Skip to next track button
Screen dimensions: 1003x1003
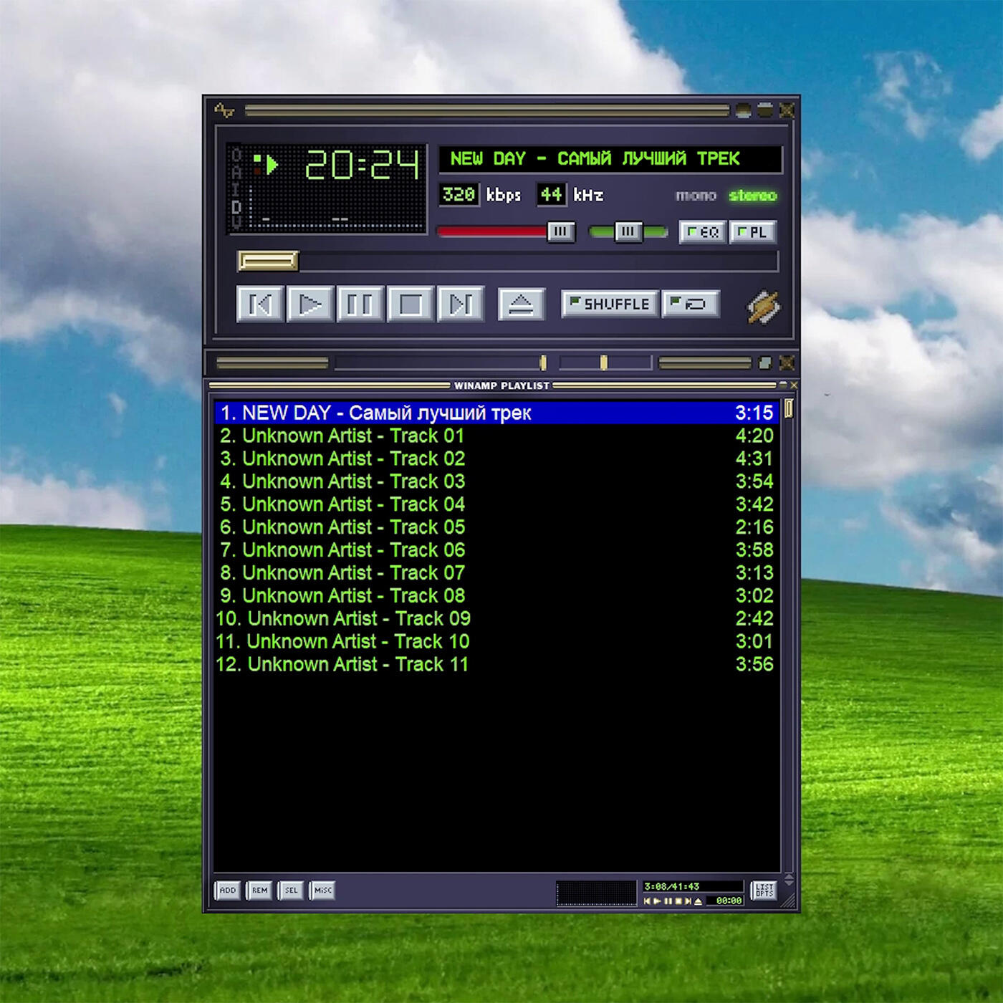tap(460, 304)
